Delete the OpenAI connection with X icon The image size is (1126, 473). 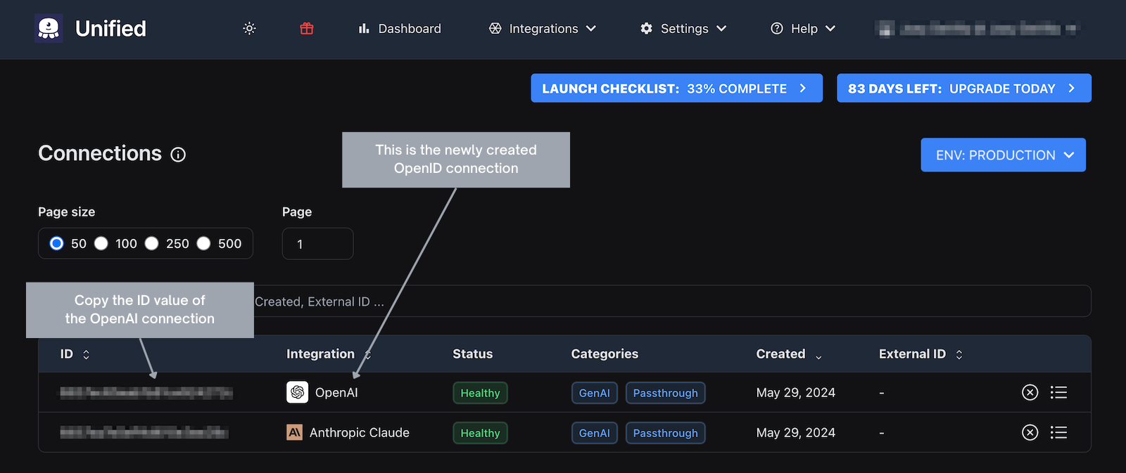click(x=1030, y=393)
